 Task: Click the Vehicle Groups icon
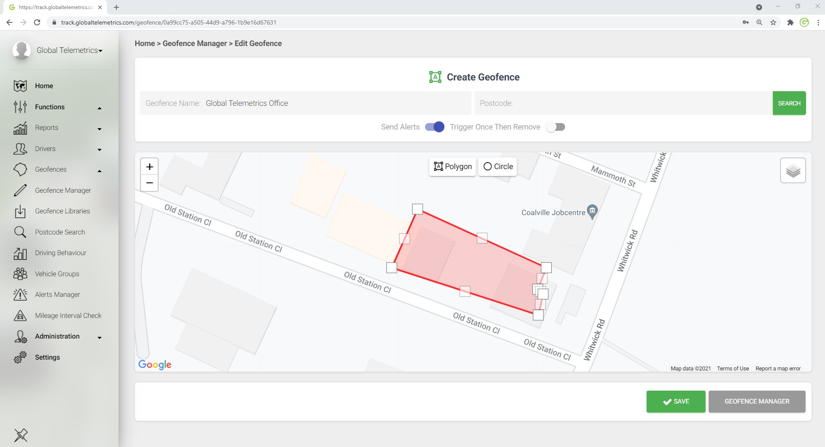(20, 274)
